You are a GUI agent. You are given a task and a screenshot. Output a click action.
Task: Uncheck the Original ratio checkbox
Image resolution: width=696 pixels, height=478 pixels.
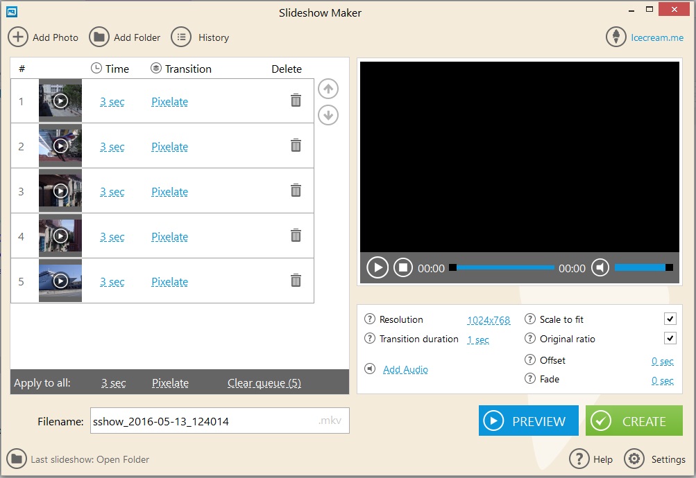pyautogui.click(x=670, y=338)
